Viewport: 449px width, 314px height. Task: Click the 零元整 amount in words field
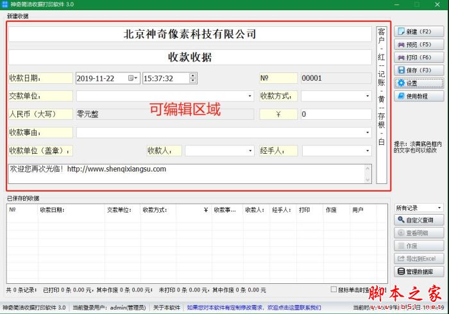165,115
